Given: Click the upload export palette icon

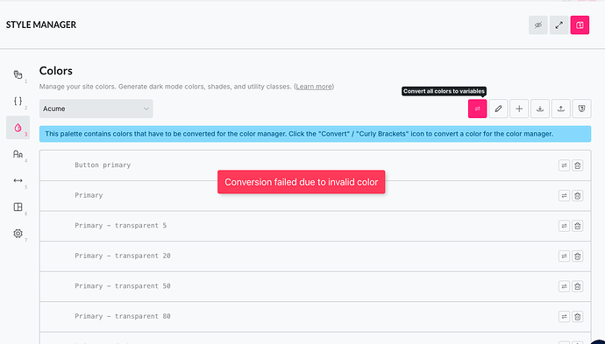Looking at the screenshot, I should point(560,109).
